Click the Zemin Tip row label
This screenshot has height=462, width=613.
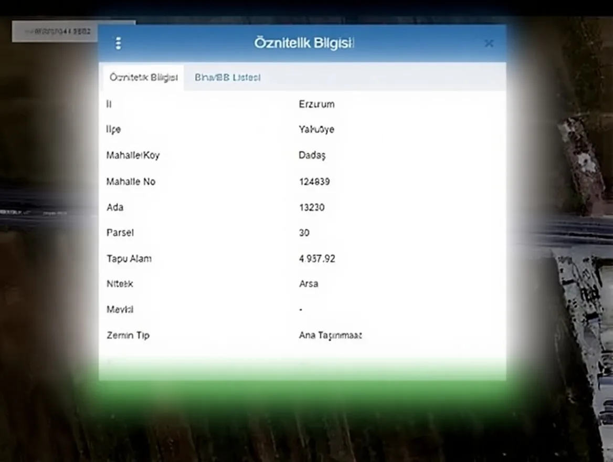click(x=128, y=335)
